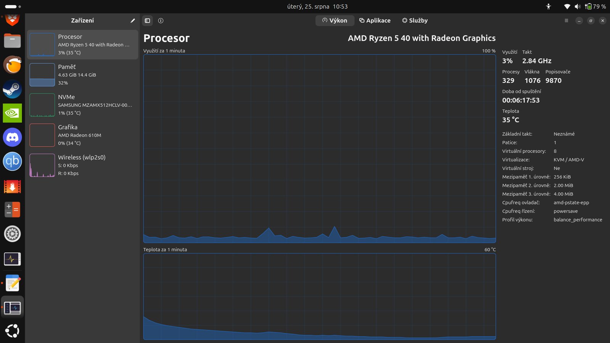Click the Zařízení sidebar title
Screen dimensions: 610x343
pos(82,21)
